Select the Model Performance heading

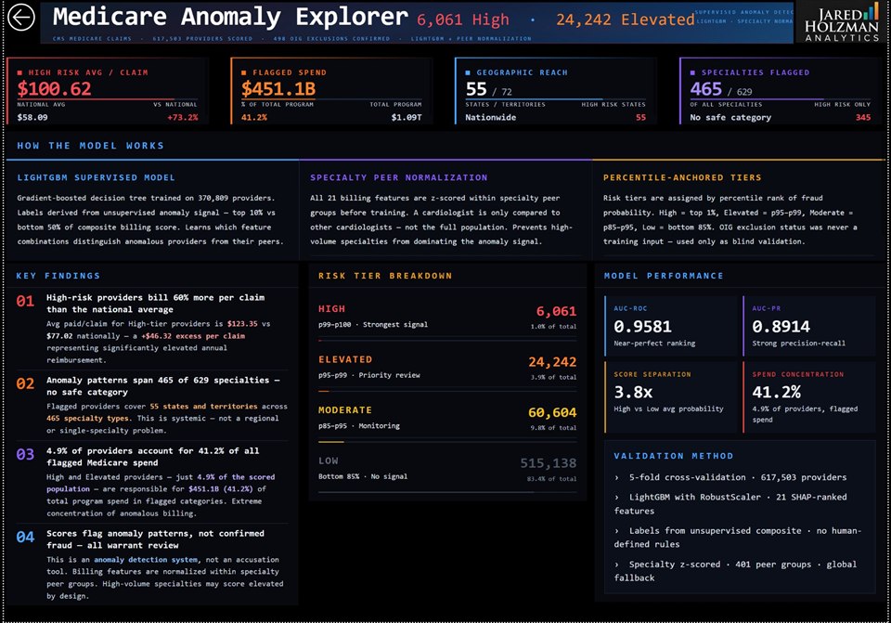pyautogui.click(x=664, y=276)
